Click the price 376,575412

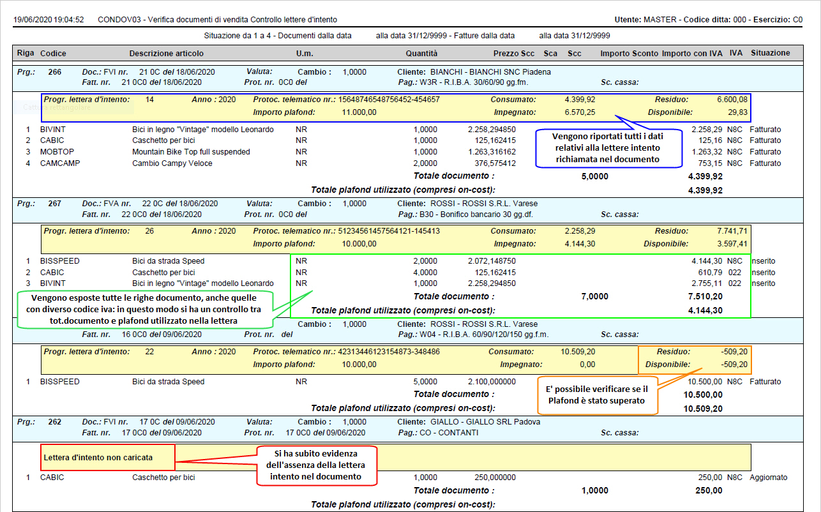[496, 163]
